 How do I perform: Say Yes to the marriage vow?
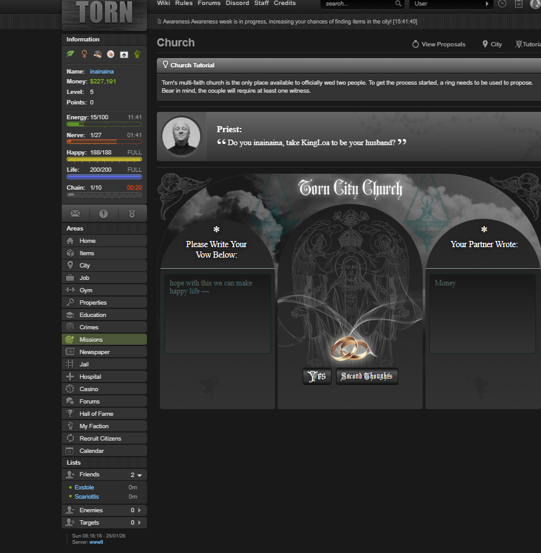pyautogui.click(x=317, y=376)
